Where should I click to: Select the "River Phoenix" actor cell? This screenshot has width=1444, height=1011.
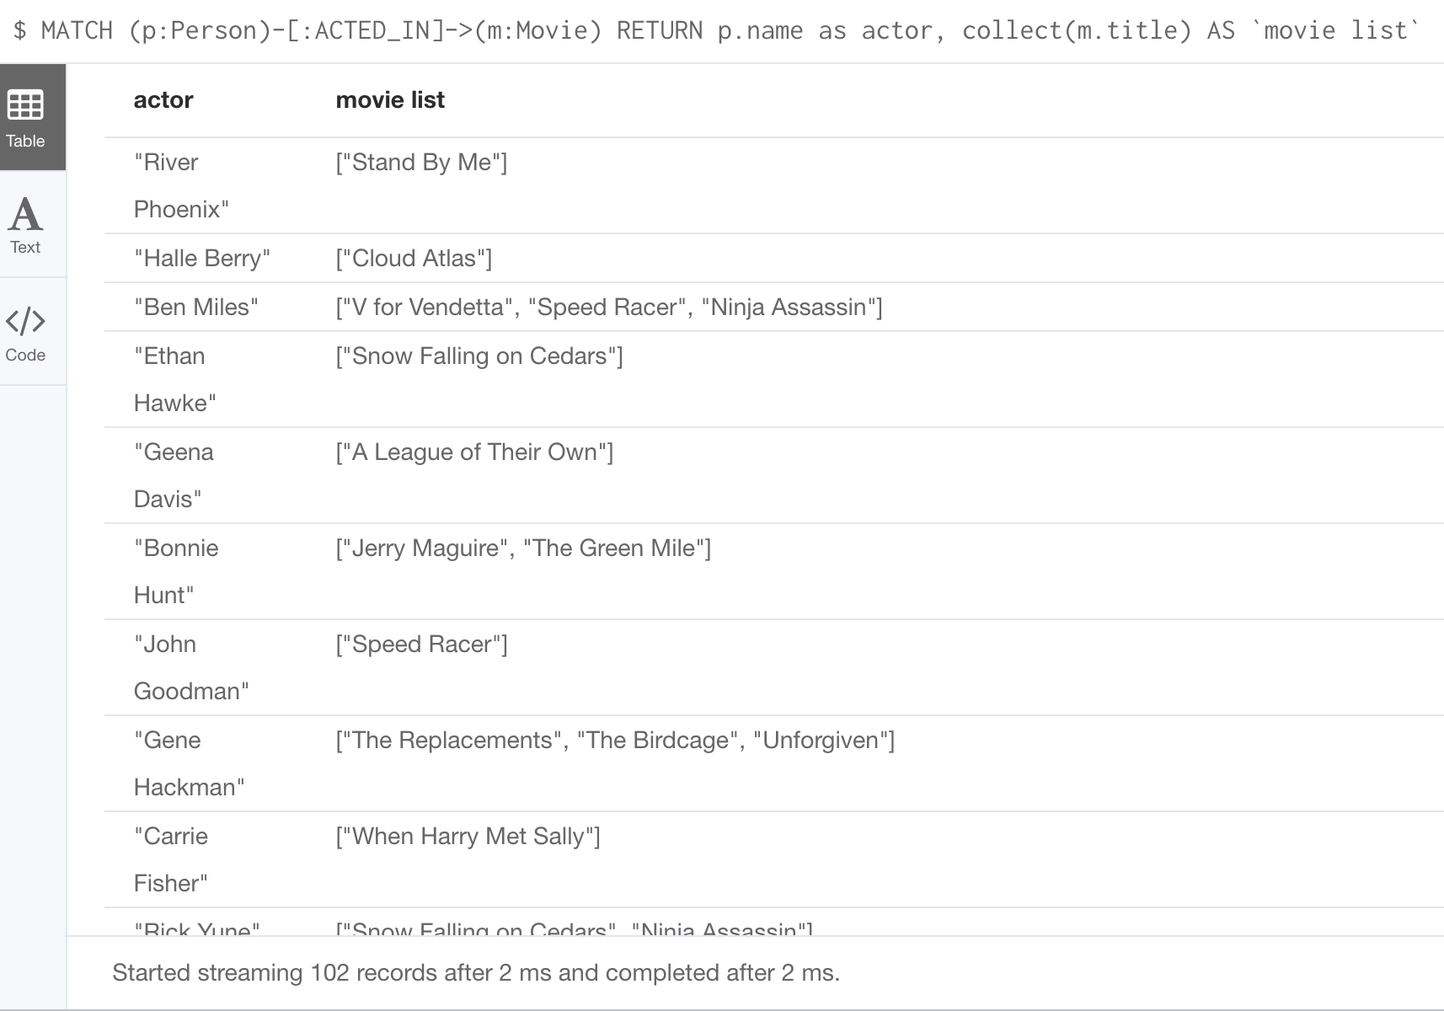point(181,185)
